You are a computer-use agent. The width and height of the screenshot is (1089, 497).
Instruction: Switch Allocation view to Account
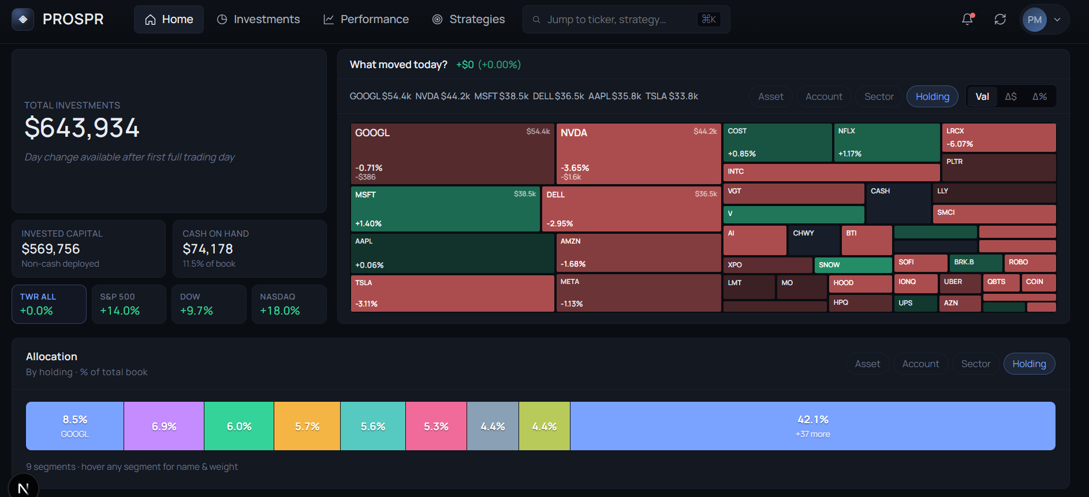[921, 364]
